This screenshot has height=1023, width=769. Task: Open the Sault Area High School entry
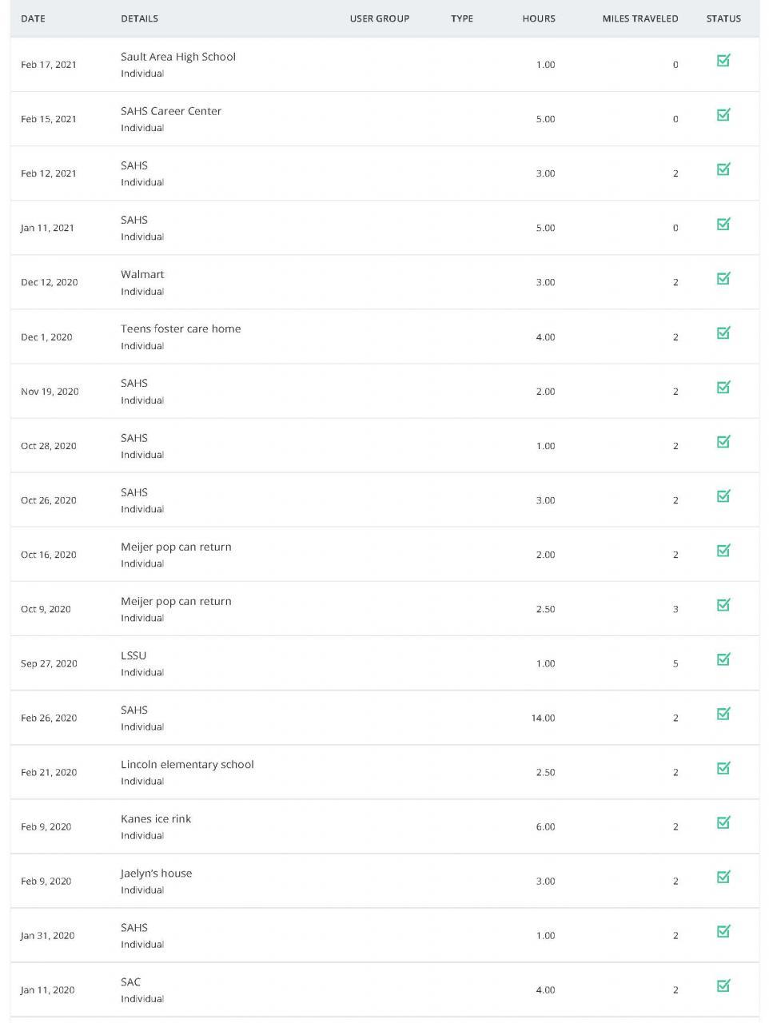[x=178, y=57]
